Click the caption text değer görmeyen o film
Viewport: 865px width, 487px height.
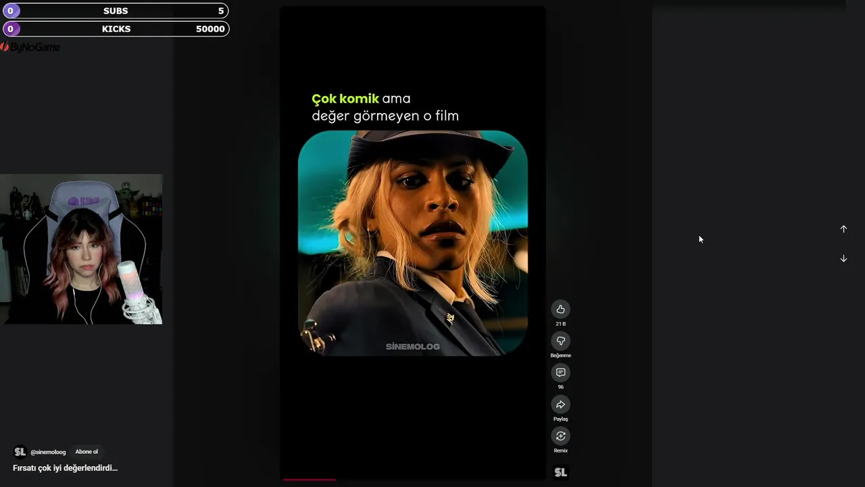(x=385, y=116)
